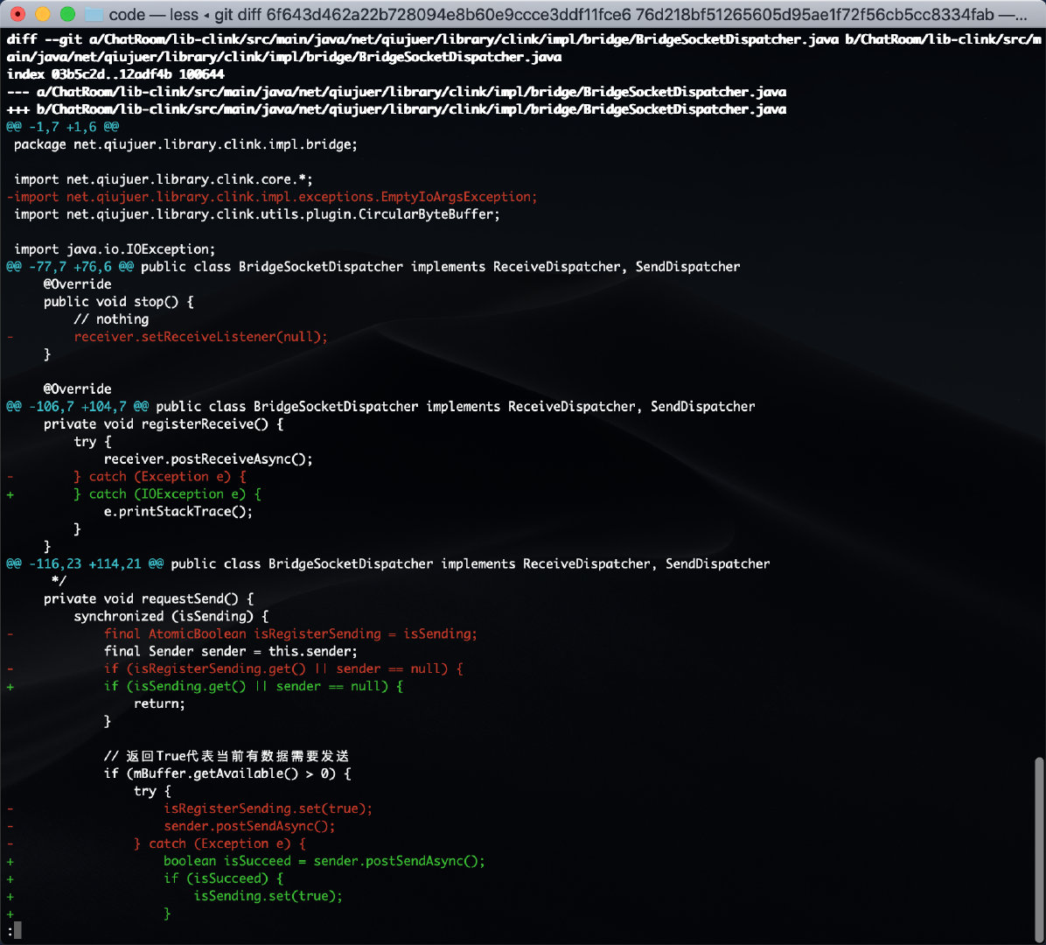Click the added 'if (isSending.get()' line

coord(254,686)
